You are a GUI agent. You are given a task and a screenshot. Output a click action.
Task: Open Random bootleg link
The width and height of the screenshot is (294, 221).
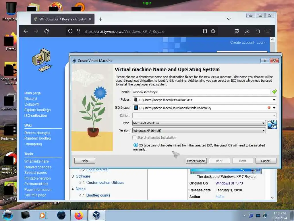(x=38, y=138)
